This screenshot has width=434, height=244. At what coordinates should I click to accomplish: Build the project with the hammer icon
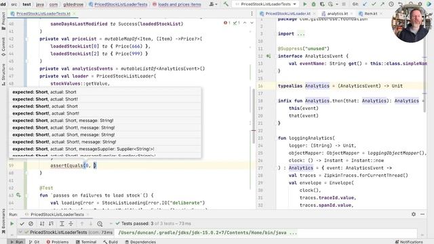click(x=226, y=4)
